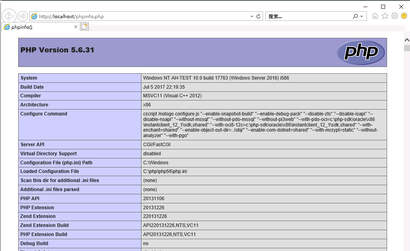Click inside the search box
The width and height of the screenshot is (410, 251).
point(308,17)
